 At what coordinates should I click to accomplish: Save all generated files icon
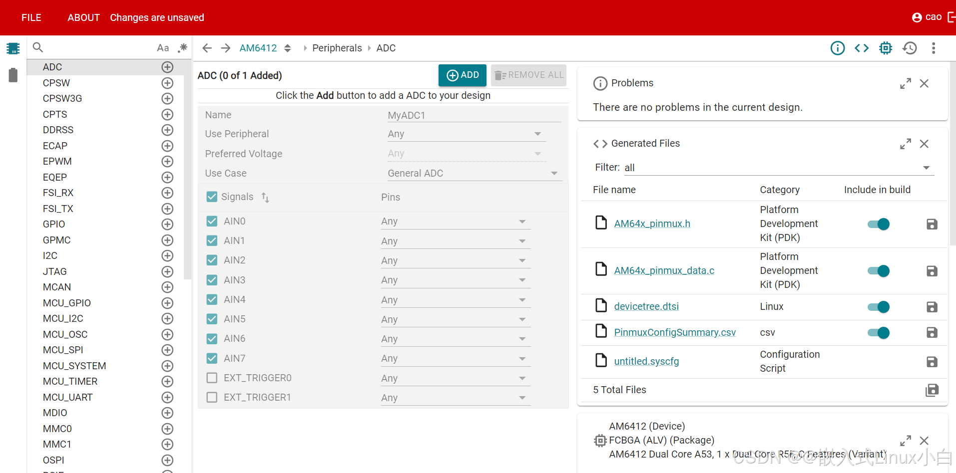(932, 390)
